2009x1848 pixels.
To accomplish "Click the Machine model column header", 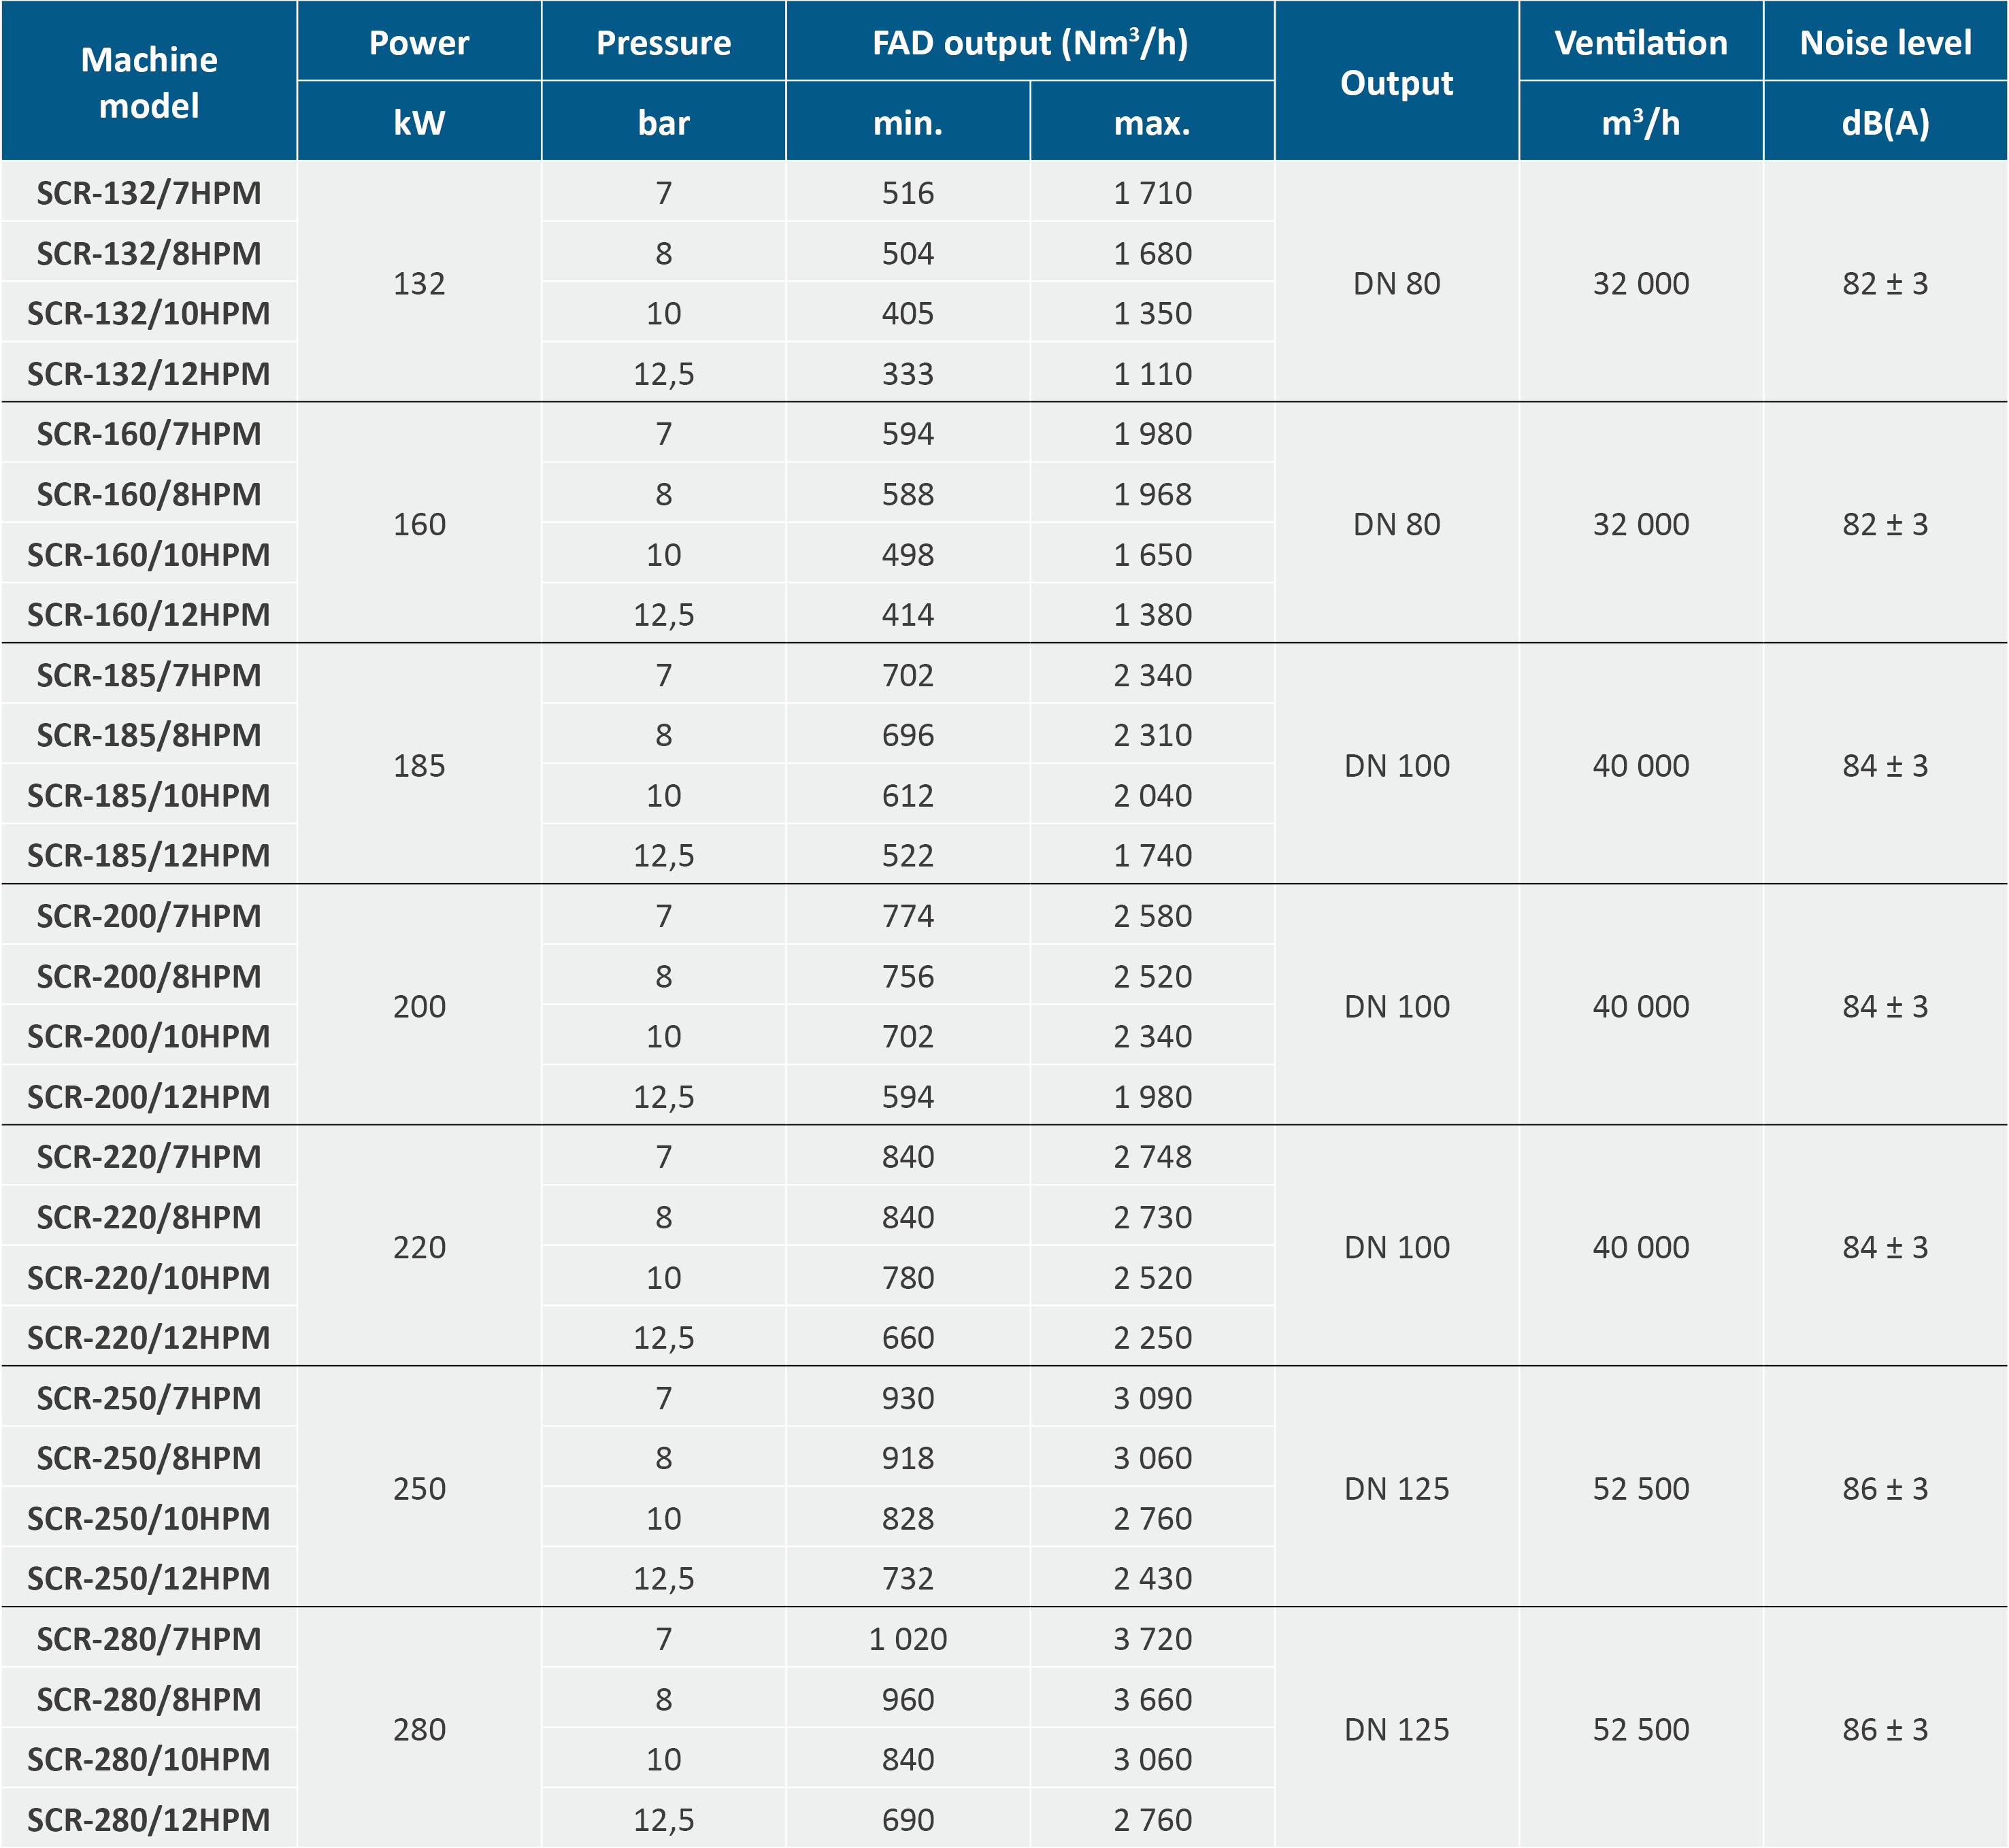I will [x=149, y=82].
